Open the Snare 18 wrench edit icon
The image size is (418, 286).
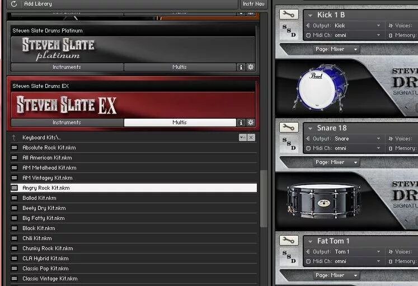coord(288,127)
